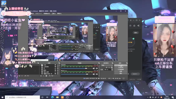This screenshot has width=176, height=99.
Task: Toggle visibility of rr text source
Action: (x=55, y=68)
